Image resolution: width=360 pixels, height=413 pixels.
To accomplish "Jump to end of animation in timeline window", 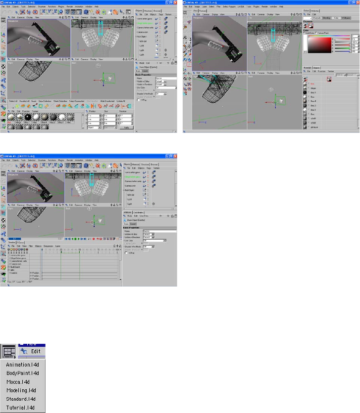I will 85,239.
